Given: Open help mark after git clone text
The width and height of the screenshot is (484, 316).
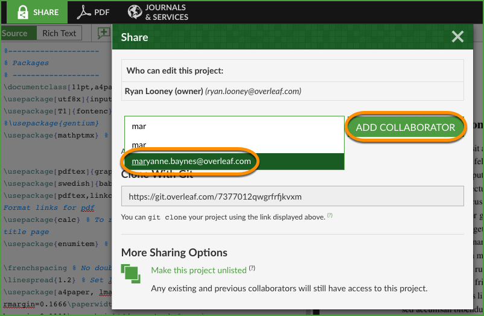Looking at the screenshot, I should [x=330, y=215].
